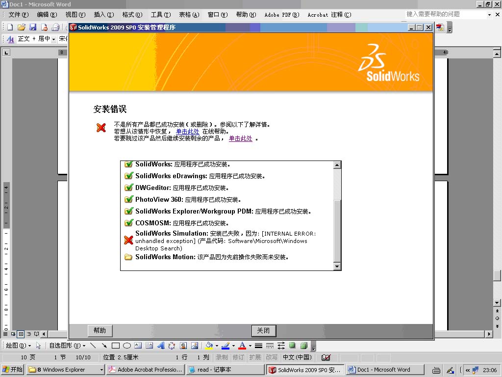Viewport: 502px width, 377px height.
Task: Click the Open folder icon in Word
Action: click(x=22, y=27)
